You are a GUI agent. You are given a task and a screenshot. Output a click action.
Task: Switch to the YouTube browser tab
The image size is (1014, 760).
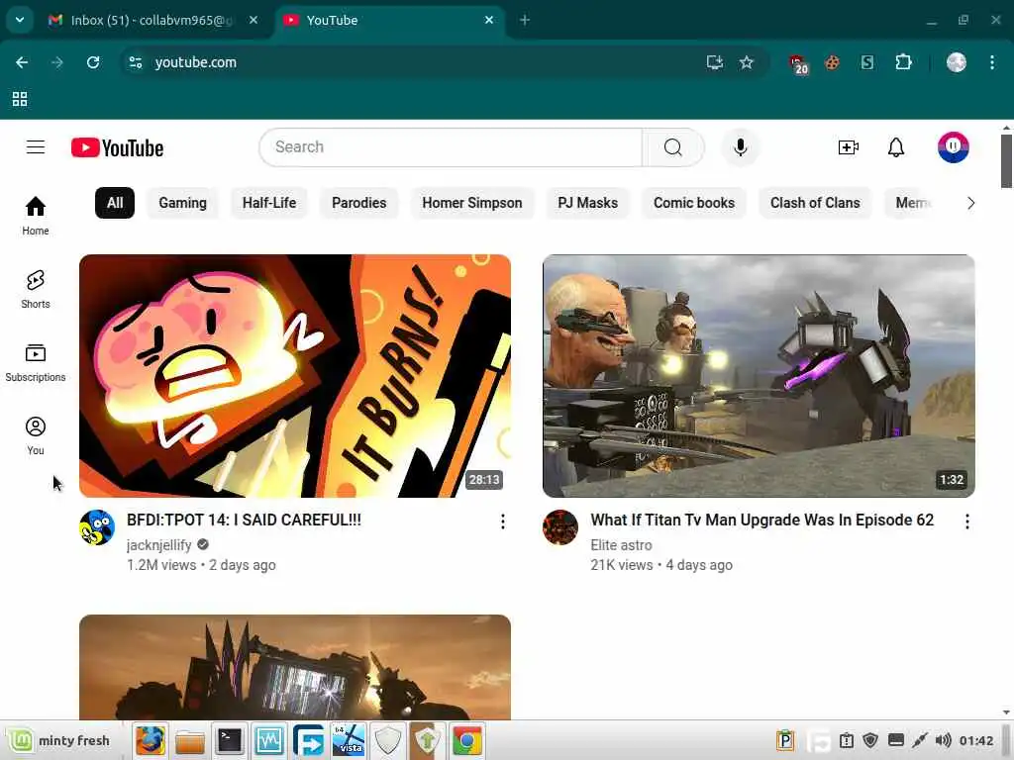click(x=388, y=20)
